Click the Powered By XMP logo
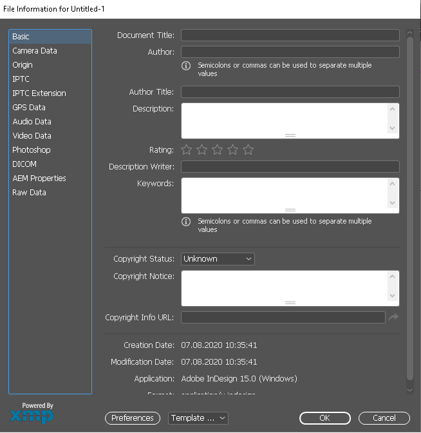This screenshot has width=421, height=433. [32, 413]
